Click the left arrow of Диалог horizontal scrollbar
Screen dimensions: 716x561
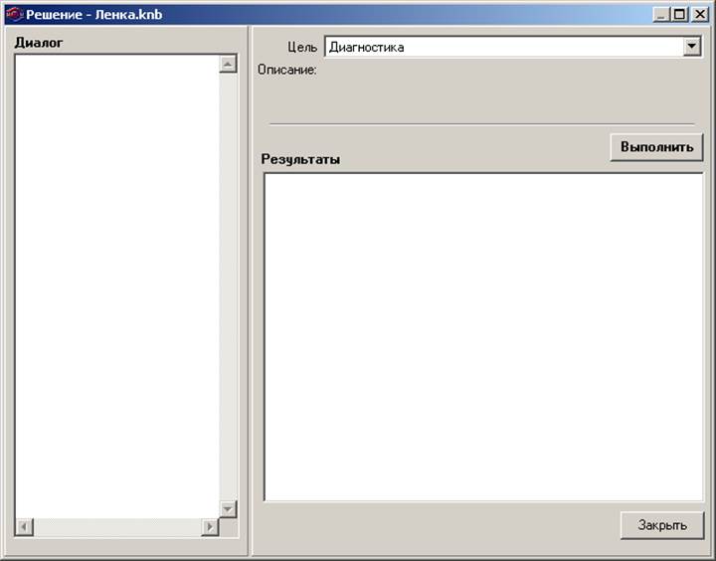pyautogui.click(x=24, y=527)
